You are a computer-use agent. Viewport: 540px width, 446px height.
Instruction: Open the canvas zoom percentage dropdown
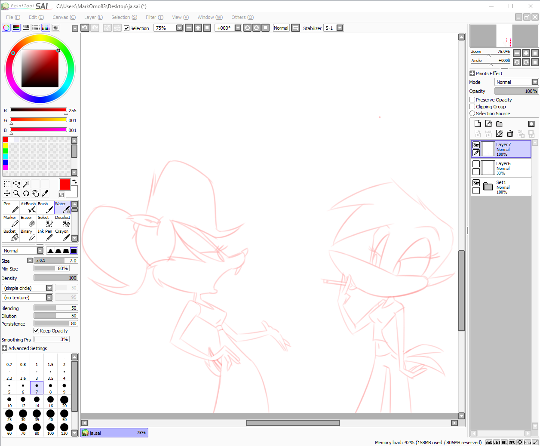click(x=179, y=28)
